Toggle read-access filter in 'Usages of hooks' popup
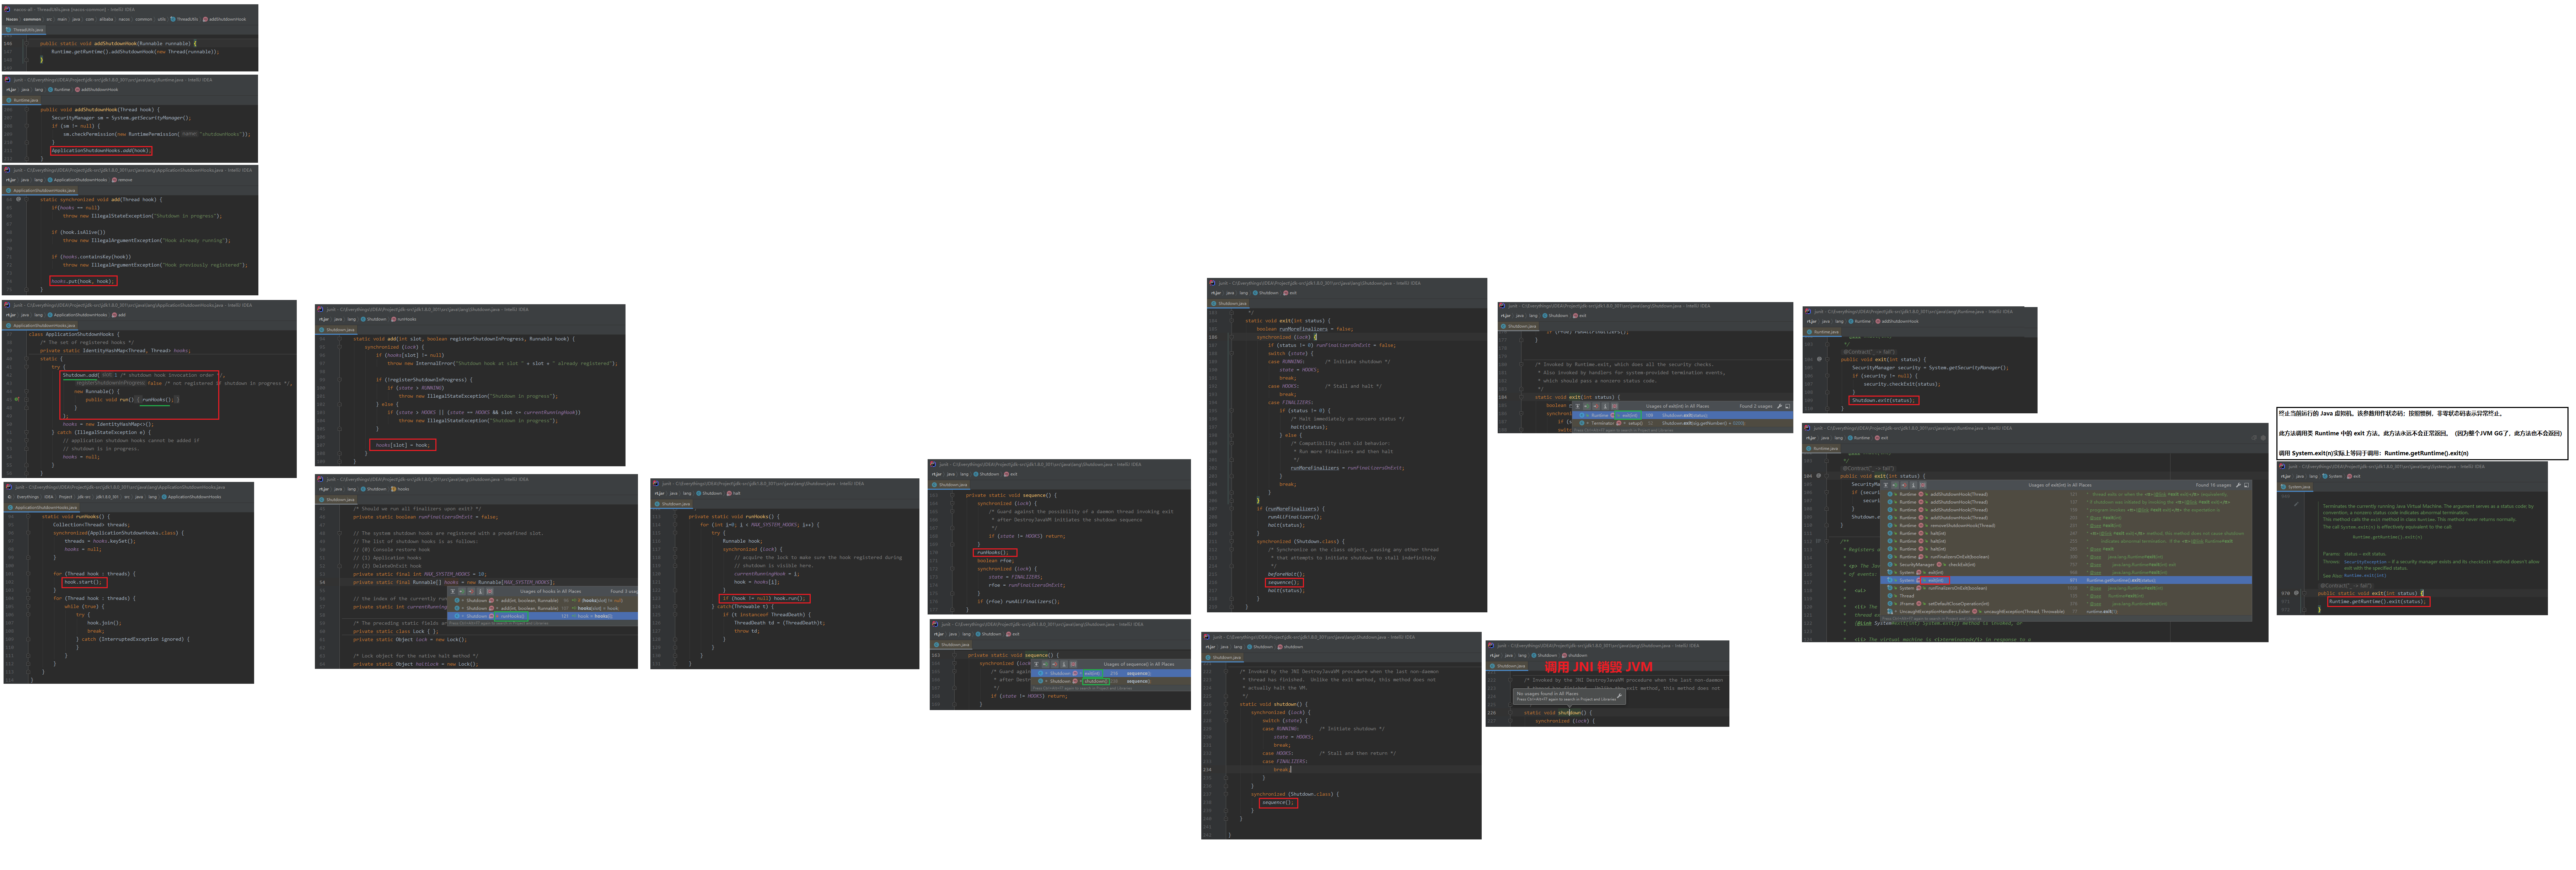Image resolution: width=2576 pixels, height=870 pixels. click(x=462, y=591)
